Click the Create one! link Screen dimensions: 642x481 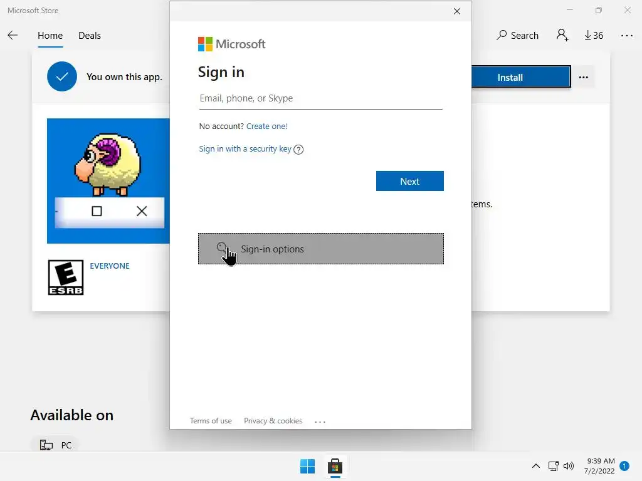[x=266, y=127]
